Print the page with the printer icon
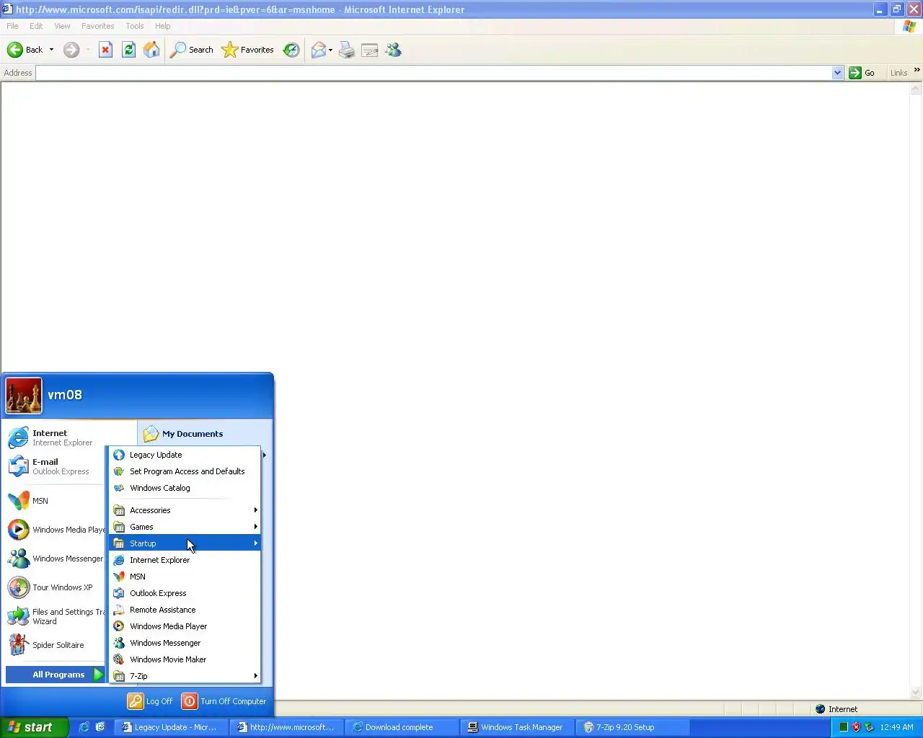 pos(347,50)
